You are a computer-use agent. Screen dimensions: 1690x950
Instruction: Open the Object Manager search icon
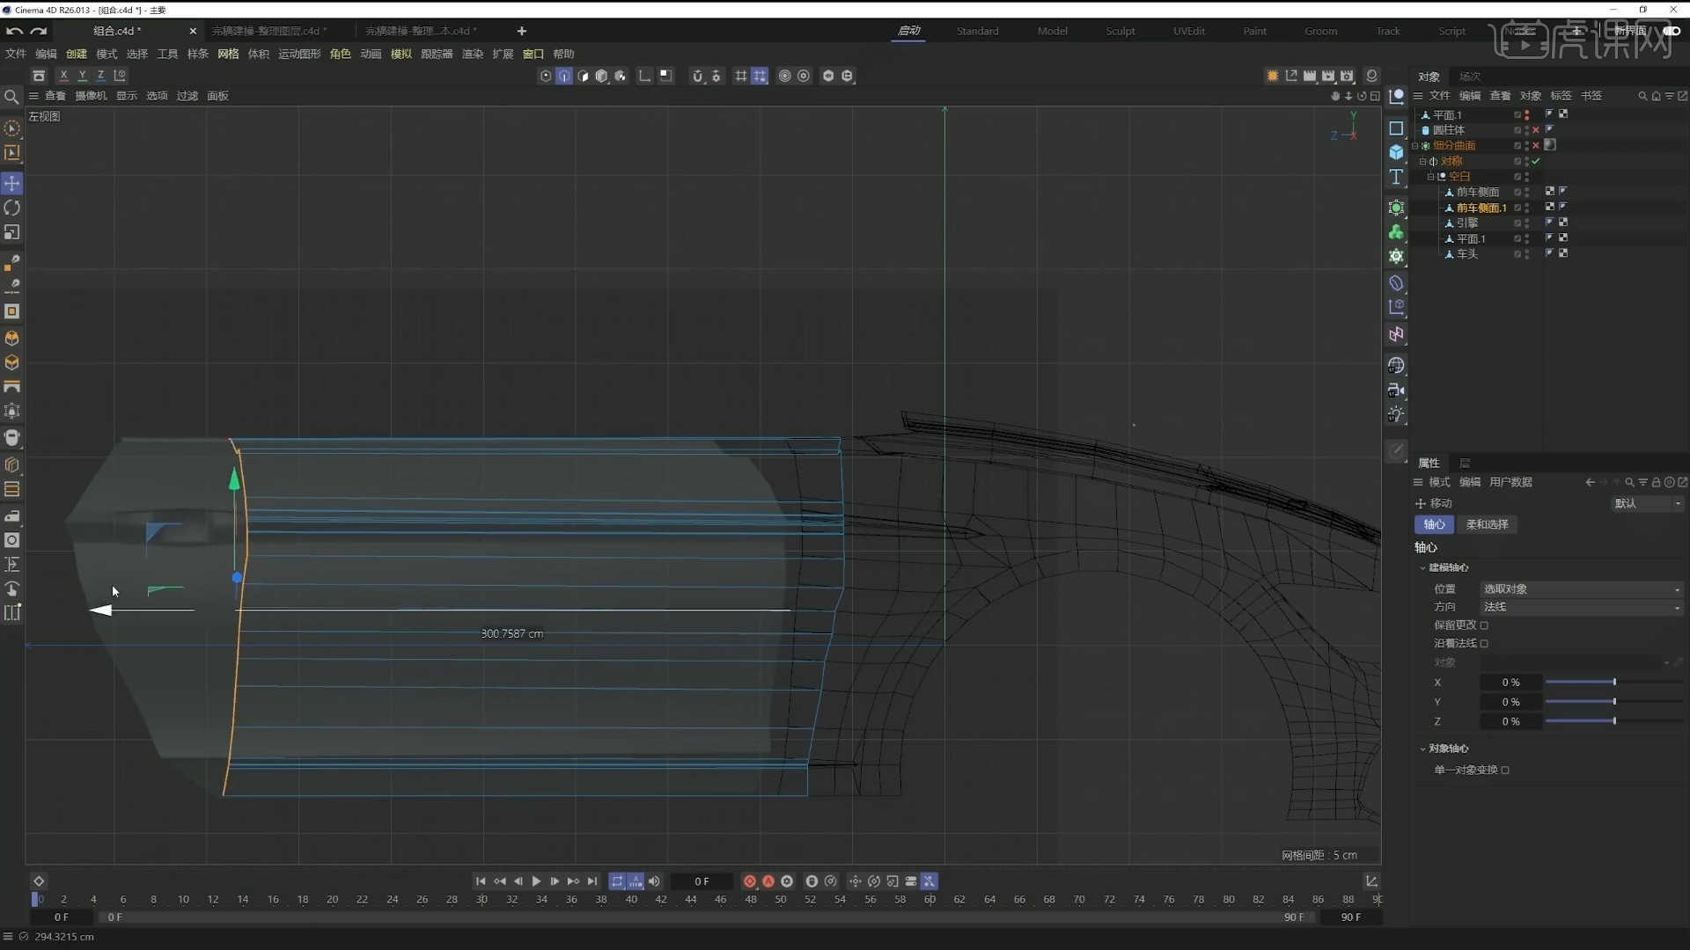pos(1642,96)
